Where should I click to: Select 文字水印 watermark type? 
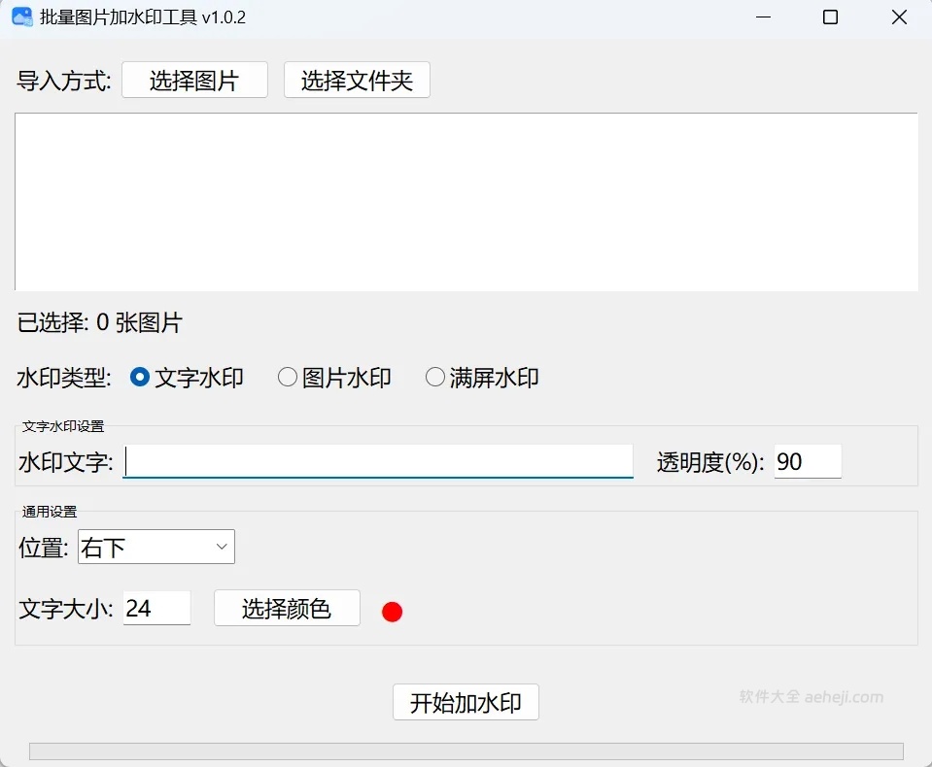[139, 378]
